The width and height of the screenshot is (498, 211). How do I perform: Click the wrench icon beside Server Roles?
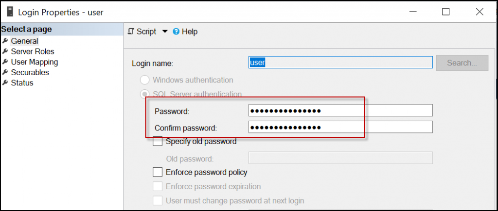coord(5,51)
